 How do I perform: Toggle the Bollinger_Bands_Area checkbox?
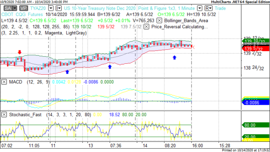(159, 21)
